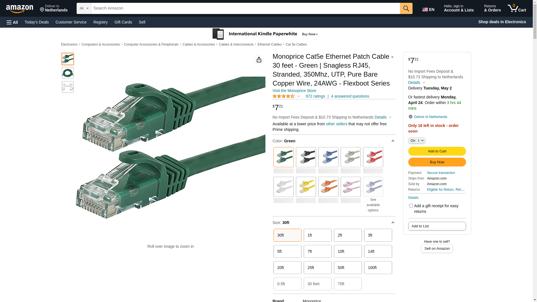
Task: Open the search category All dropdown
Action: [84, 8]
